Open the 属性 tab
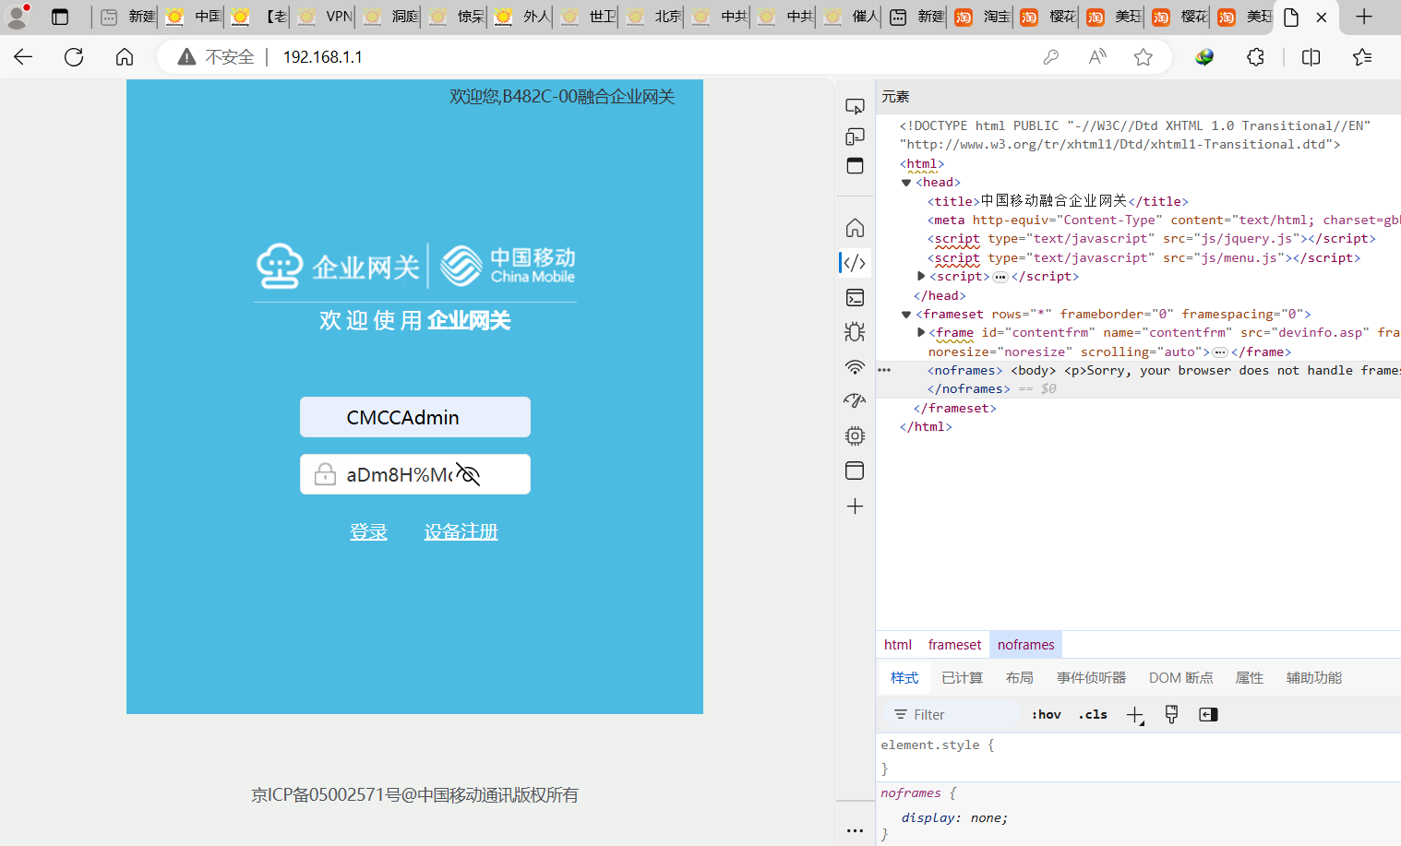 click(1250, 678)
